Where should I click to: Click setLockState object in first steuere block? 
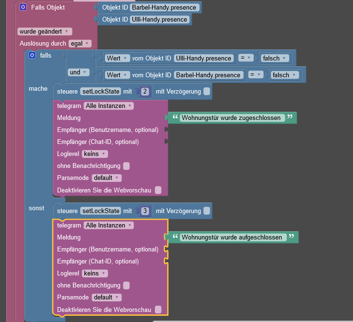[x=101, y=92]
